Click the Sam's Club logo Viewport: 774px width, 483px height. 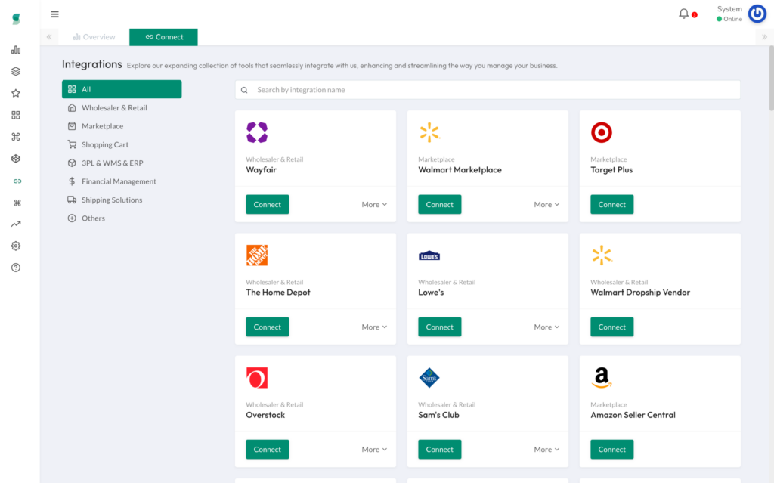pyautogui.click(x=429, y=378)
